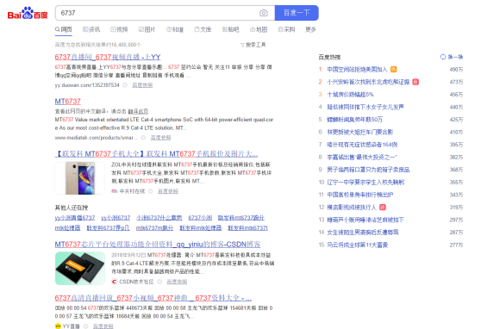This screenshot has height=329, width=500.
Task: Open the 更多 menu
Action: pos(310,29)
